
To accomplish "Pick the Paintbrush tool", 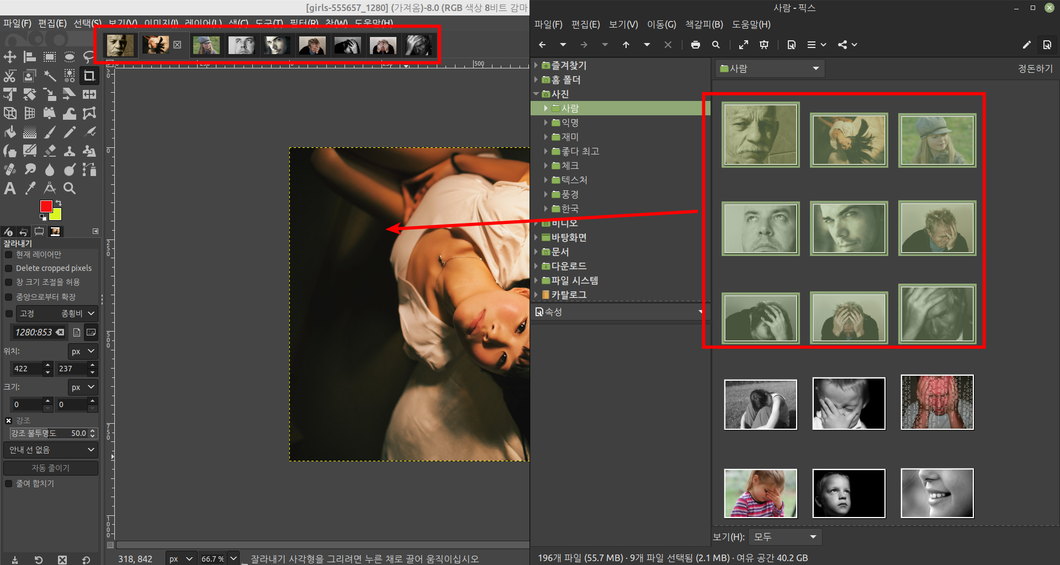I will click(x=50, y=132).
